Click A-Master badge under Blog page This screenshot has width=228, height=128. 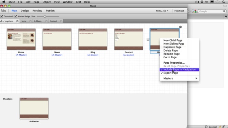[x=93, y=55]
